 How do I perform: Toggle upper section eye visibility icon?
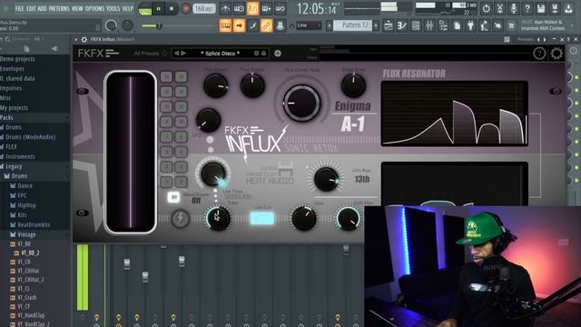coord(82,91)
